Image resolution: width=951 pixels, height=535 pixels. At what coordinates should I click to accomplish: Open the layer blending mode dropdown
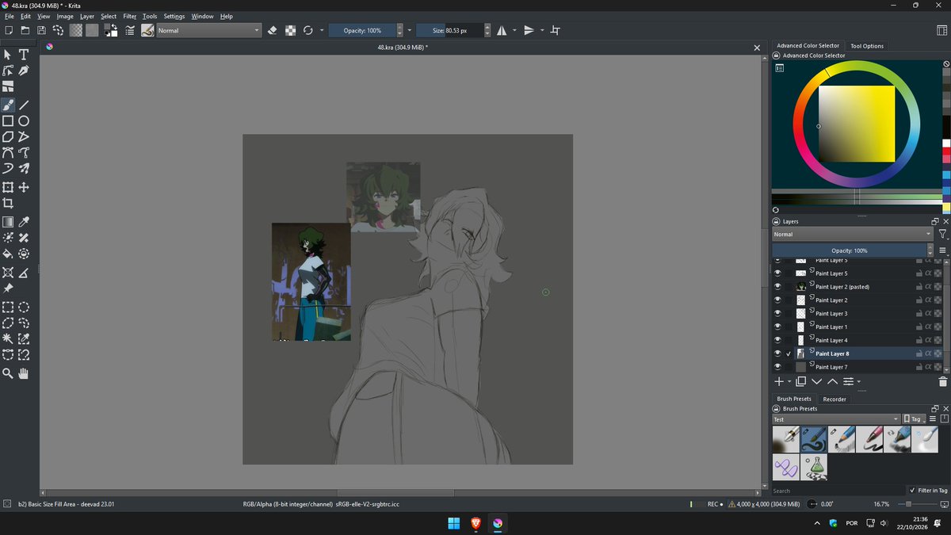[x=853, y=235]
